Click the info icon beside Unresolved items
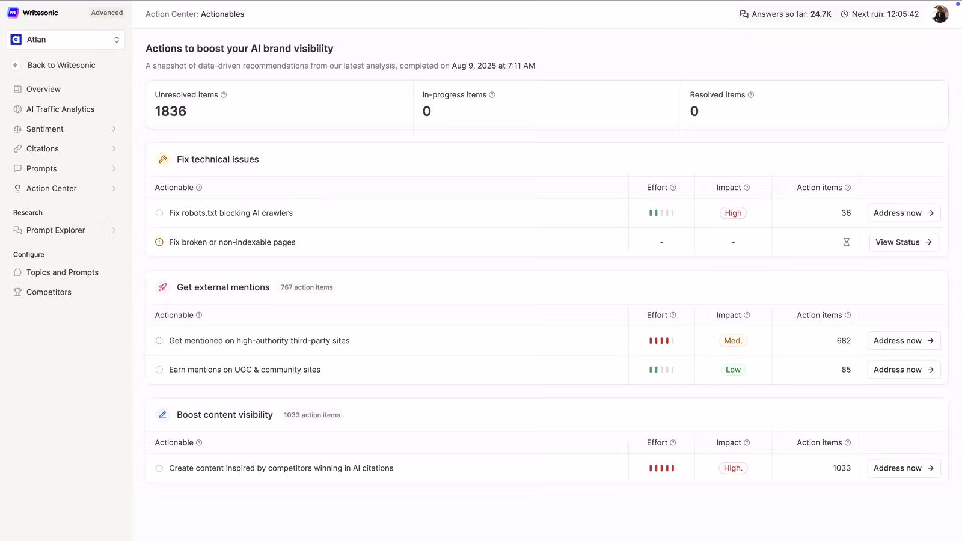 [224, 95]
